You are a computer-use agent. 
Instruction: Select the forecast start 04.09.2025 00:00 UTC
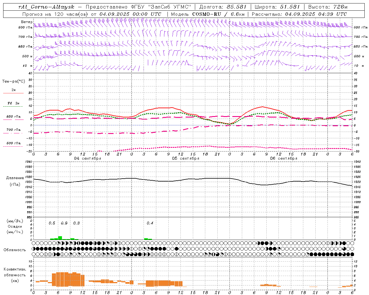pos(130,14)
